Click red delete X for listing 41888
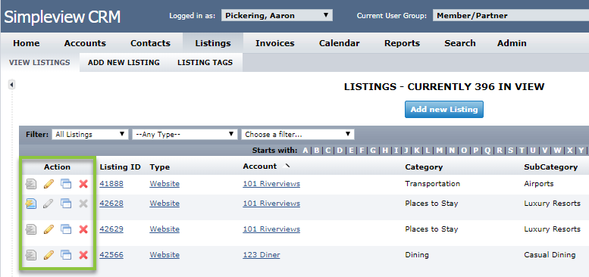 tap(83, 184)
